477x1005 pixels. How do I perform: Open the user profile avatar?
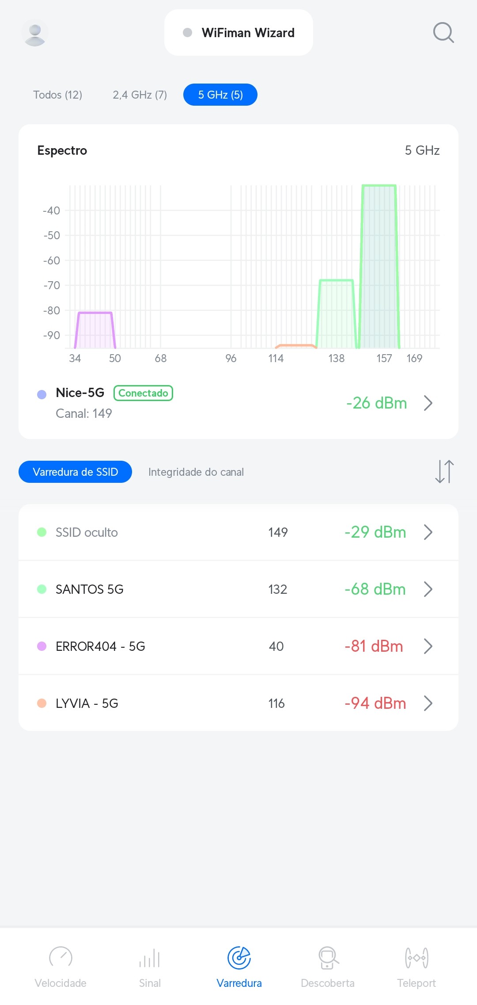[35, 33]
